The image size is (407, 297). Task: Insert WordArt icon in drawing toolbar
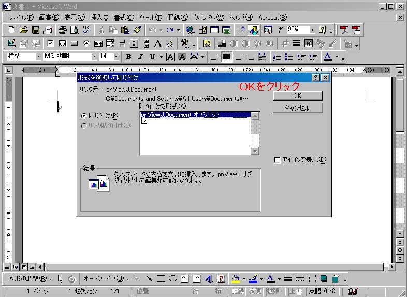click(x=209, y=279)
